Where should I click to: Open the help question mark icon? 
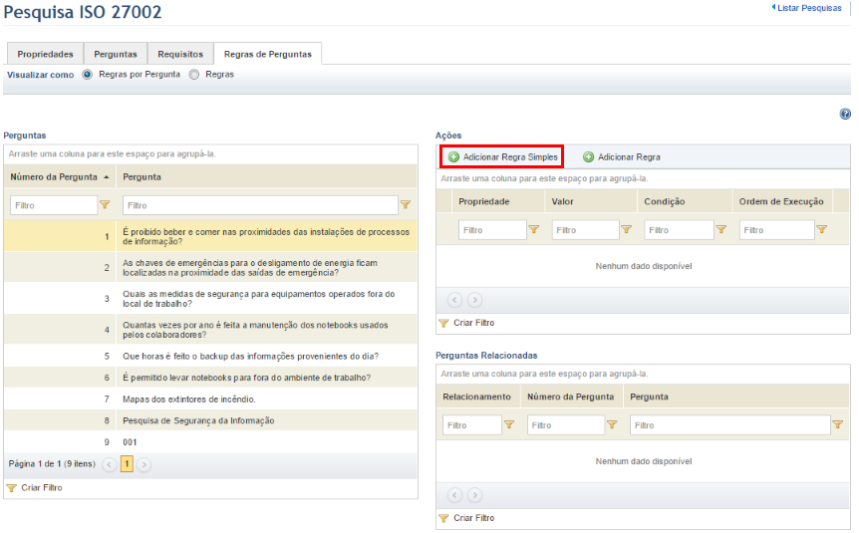(x=845, y=114)
